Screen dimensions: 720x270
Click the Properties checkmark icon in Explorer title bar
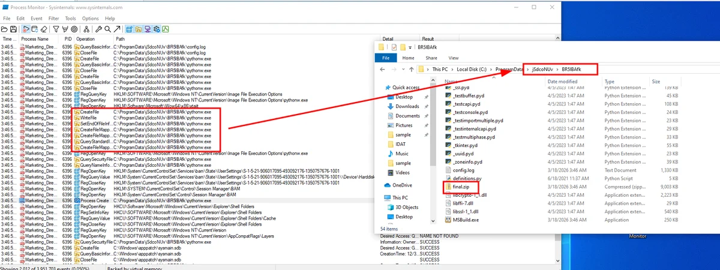point(394,47)
